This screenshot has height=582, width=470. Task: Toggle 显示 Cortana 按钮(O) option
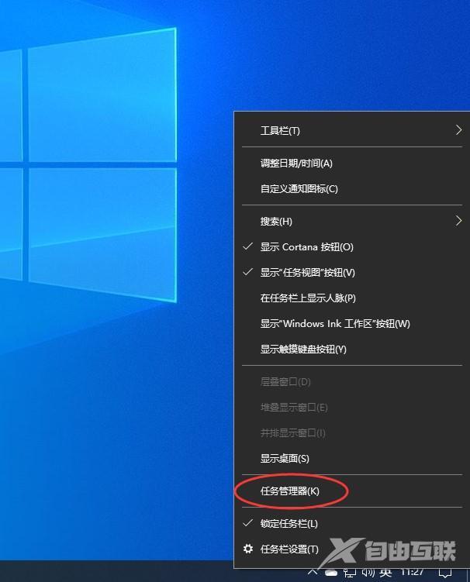(x=352, y=247)
